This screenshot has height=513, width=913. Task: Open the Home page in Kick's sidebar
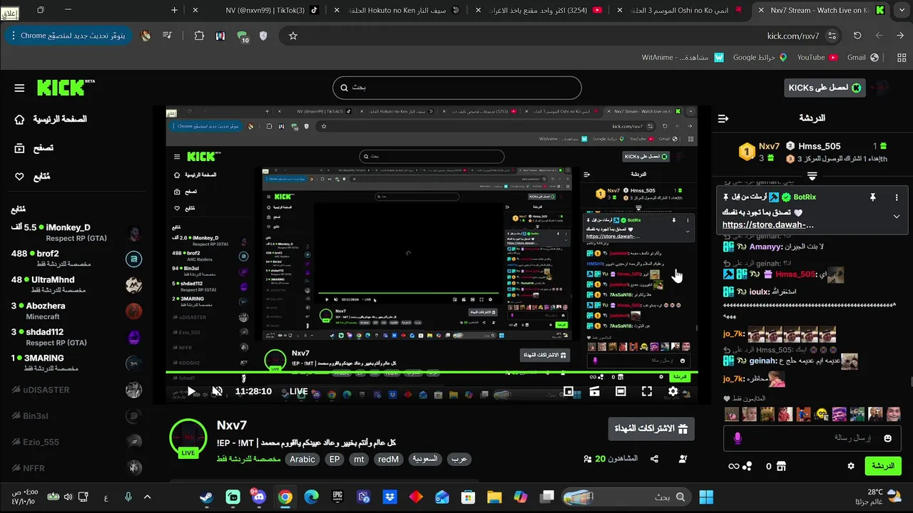51,119
